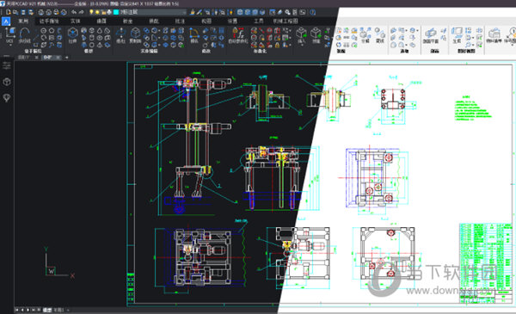Open the 实体编辑 panel label

click(x=150, y=51)
